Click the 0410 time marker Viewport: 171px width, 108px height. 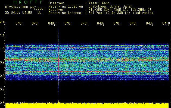pyautogui.click(x=166, y=23)
